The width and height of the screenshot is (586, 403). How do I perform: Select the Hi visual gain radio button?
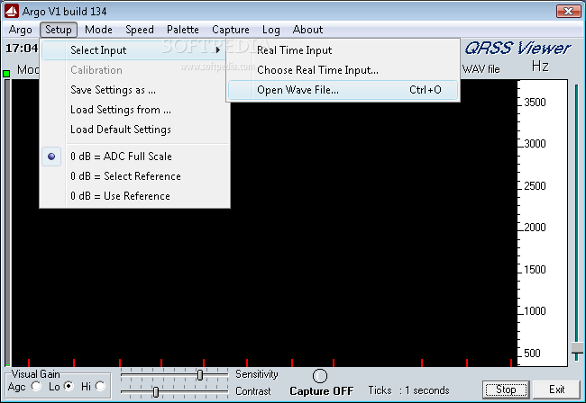(x=101, y=386)
